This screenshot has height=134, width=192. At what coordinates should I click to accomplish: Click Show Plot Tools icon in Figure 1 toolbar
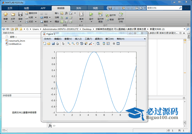pos(118,44)
